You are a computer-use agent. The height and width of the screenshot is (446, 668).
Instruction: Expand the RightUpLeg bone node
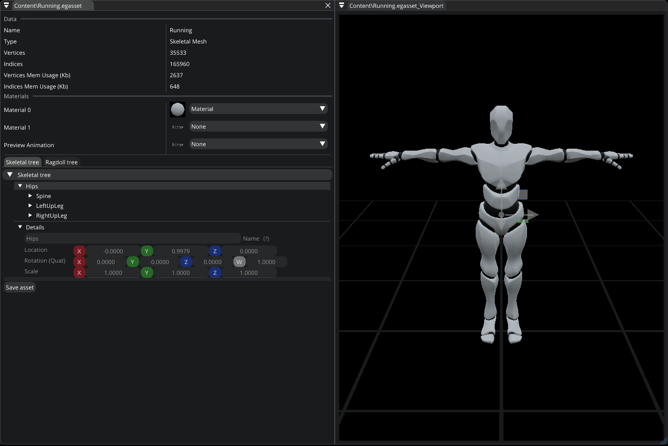30,215
